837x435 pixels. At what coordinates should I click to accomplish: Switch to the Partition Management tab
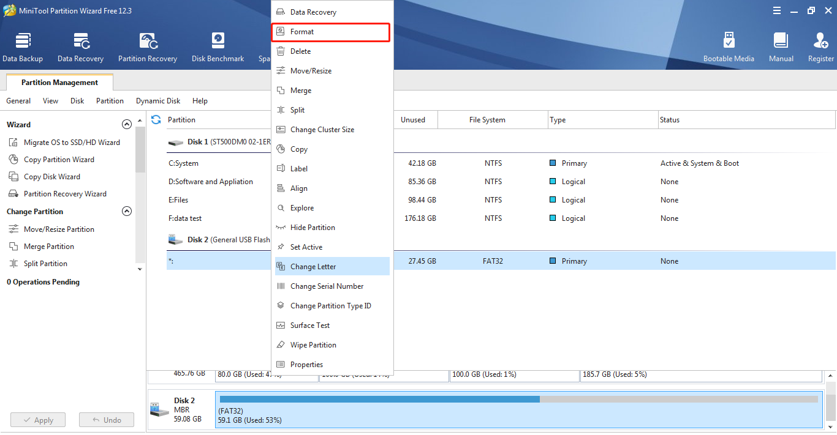pos(59,83)
